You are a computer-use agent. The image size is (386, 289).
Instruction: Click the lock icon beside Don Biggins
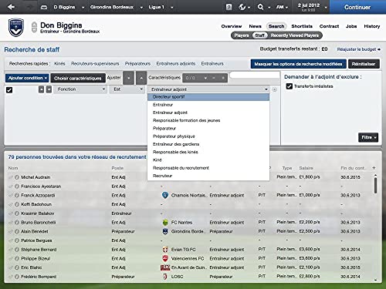coord(34,27)
